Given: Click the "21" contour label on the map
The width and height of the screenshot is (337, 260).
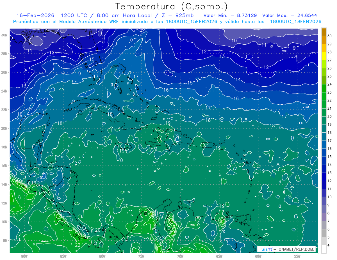Looking at the screenshot, I should click(x=15, y=215).
